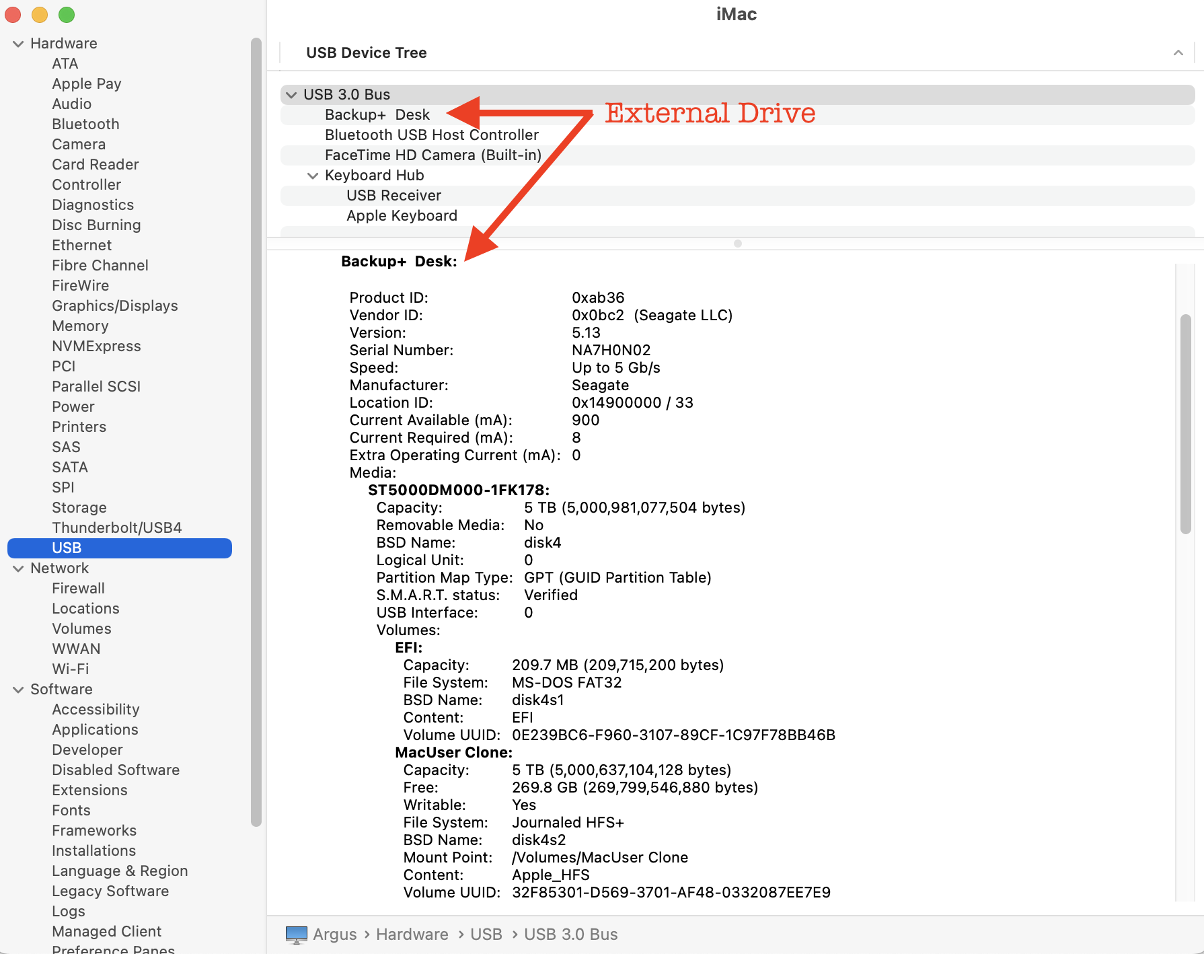This screenshot has height=954, width=1204.
Task: Select Diagnostics in the sidebar
Action: coord(93,205)
